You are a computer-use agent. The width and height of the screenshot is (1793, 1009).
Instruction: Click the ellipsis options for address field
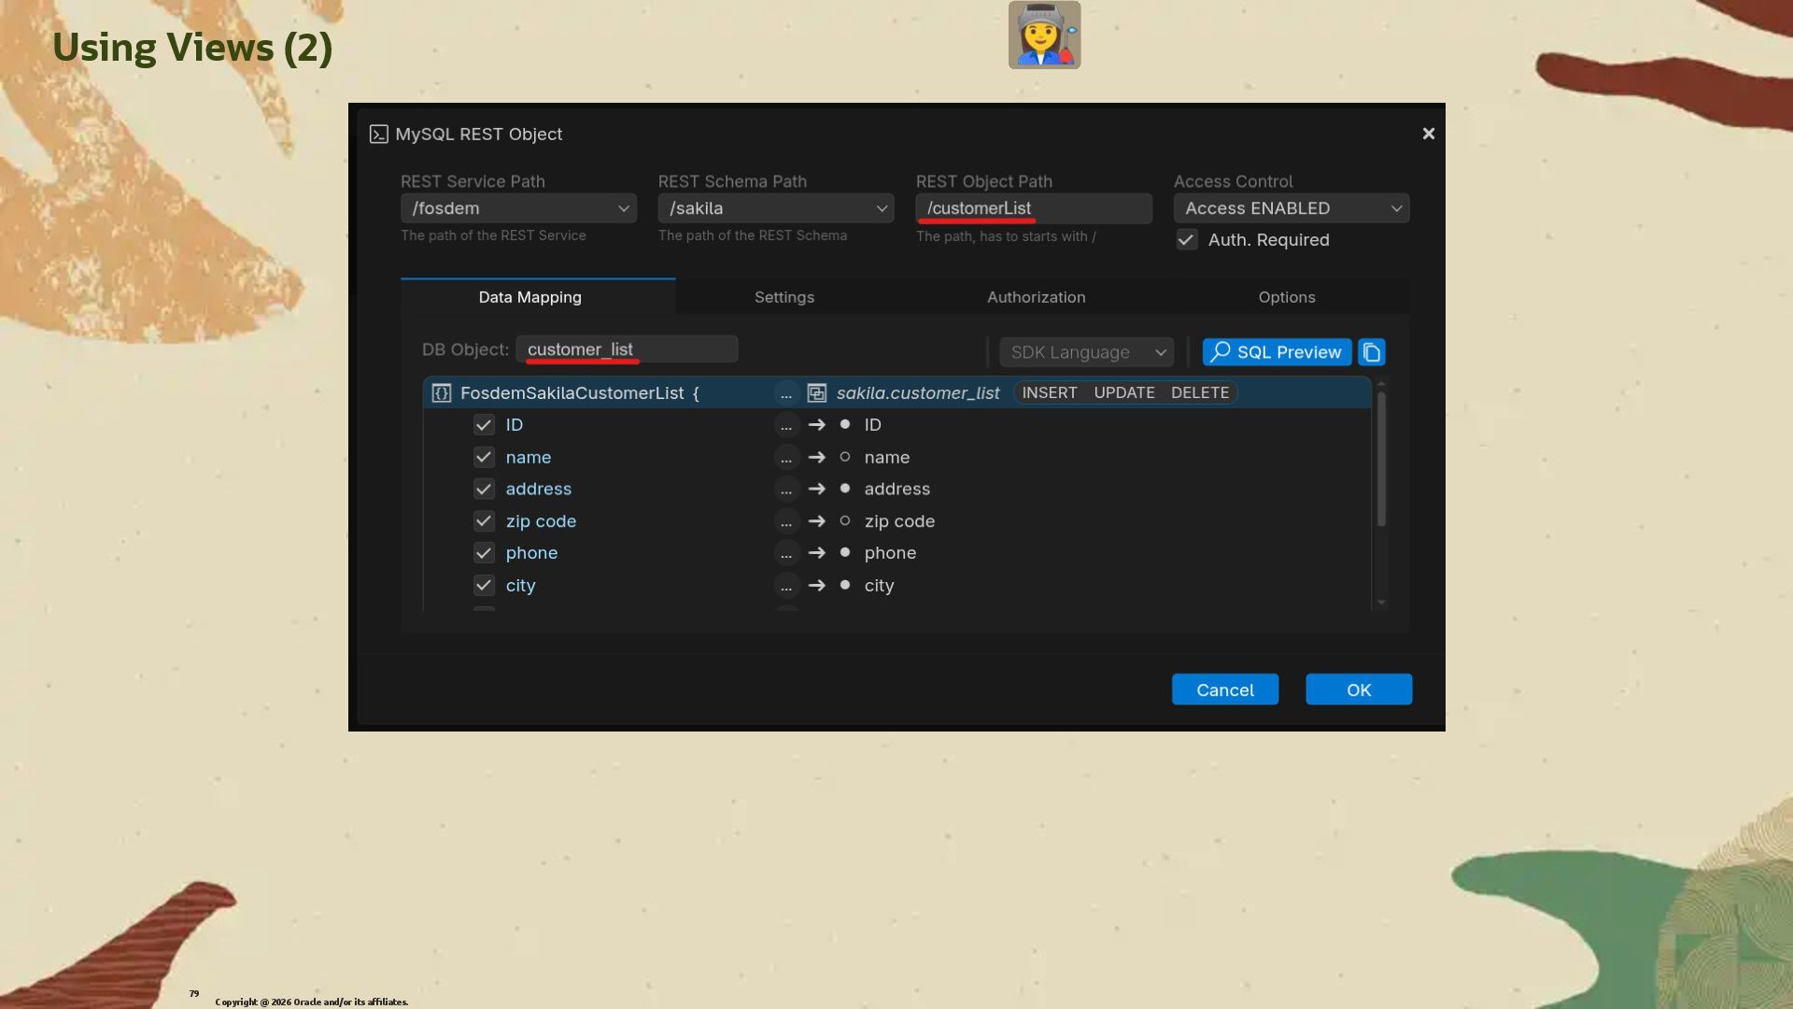click(786, 490)
